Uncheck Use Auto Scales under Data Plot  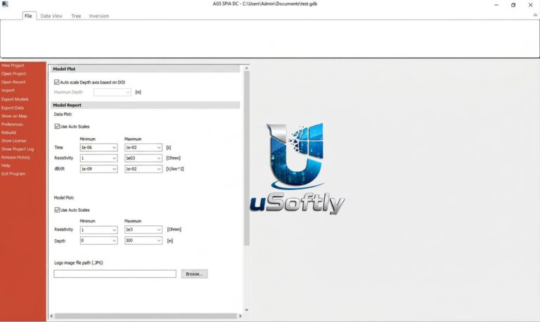57,126
